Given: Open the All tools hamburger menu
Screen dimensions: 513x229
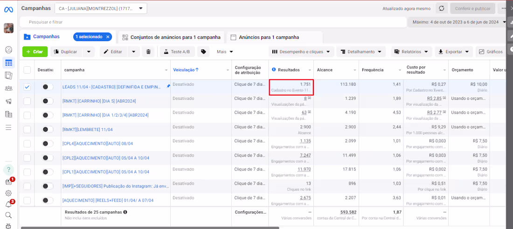Looking at the screenshot, I should (x=8, y=127).
